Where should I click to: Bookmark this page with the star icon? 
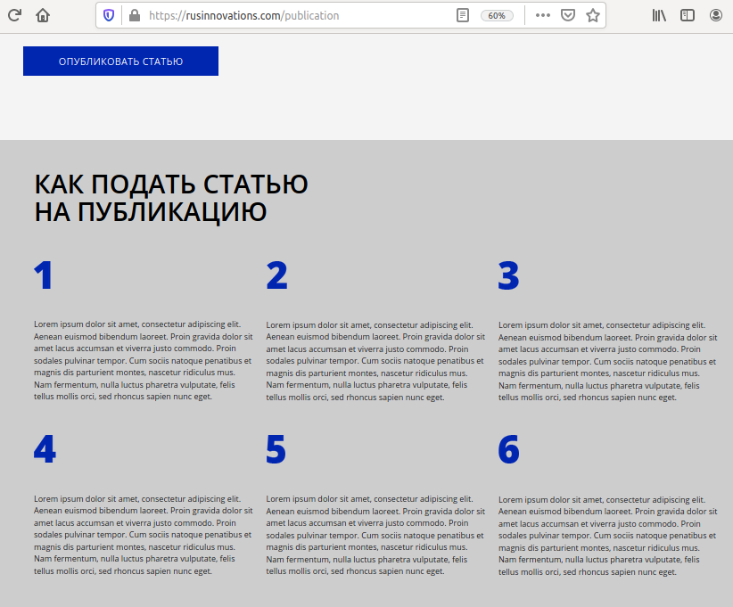pyautogui.click(x=593, y=15)
